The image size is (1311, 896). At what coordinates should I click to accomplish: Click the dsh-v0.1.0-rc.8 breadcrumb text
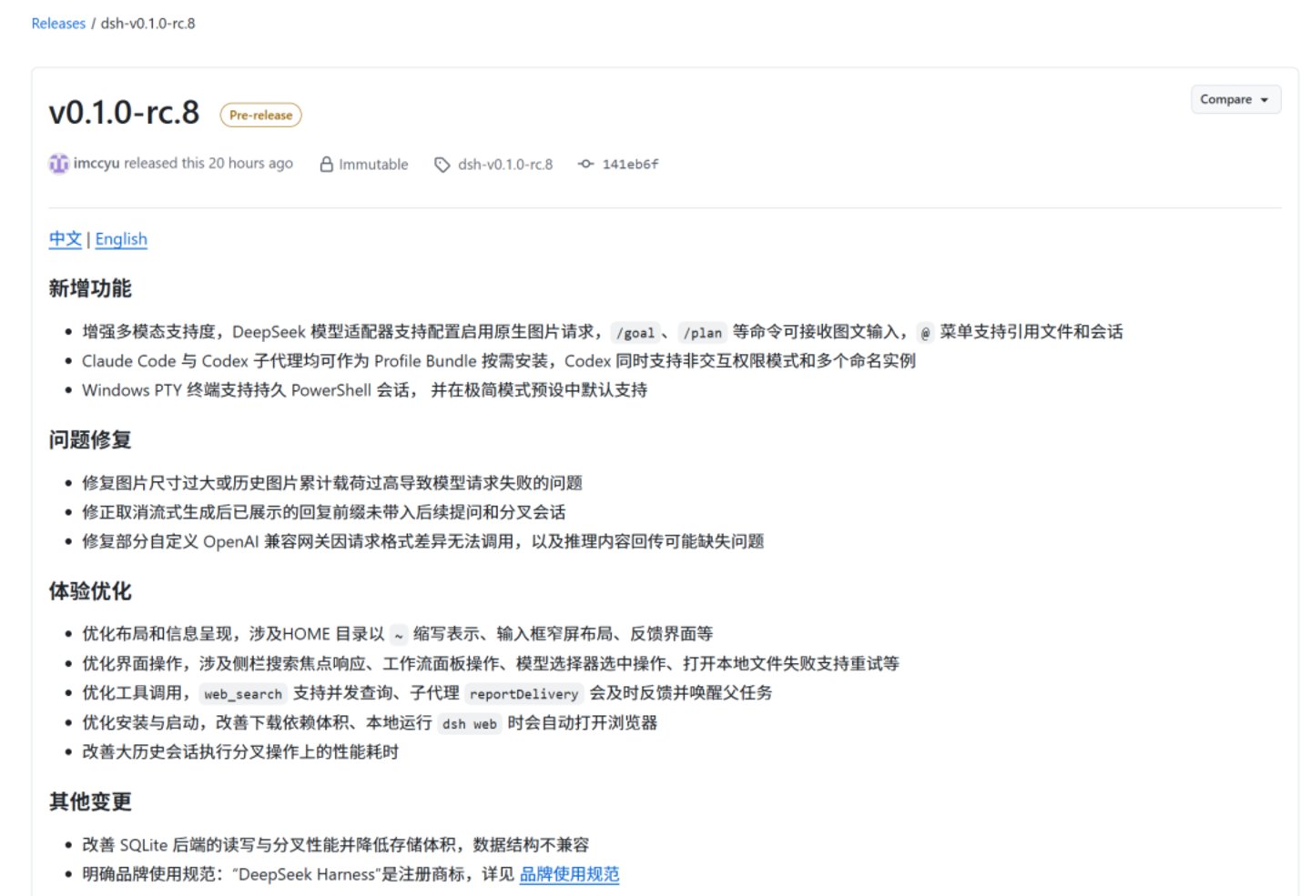[147, 24]
